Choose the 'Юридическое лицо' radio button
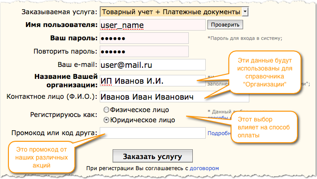 [106, 120]
